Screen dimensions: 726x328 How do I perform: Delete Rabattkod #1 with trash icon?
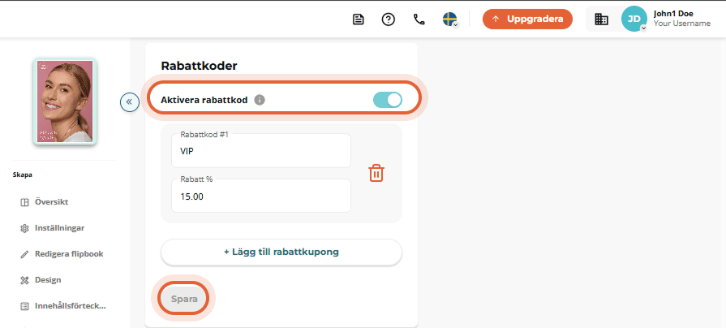point(376,173)
